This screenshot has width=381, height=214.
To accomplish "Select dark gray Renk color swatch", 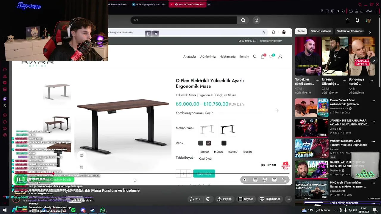I will tap(201, 143).
